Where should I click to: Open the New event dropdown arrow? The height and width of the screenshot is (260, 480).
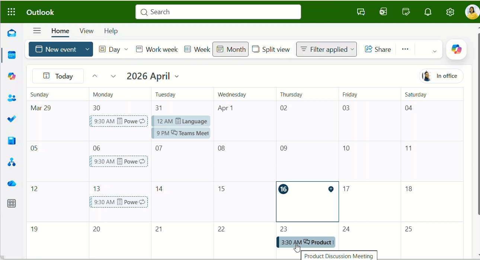[x=87, y=49]
